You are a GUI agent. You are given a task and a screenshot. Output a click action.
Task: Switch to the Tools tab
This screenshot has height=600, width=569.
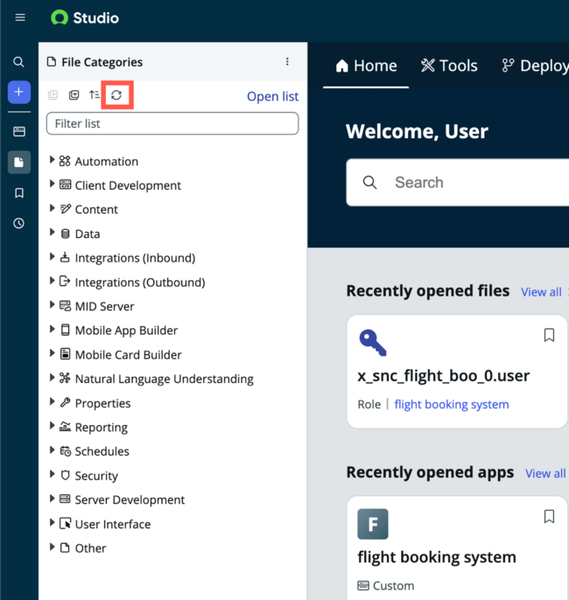(x=450, y=66)
